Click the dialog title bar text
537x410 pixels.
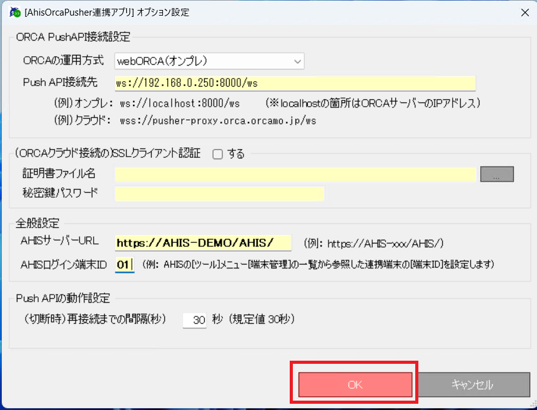107,12
